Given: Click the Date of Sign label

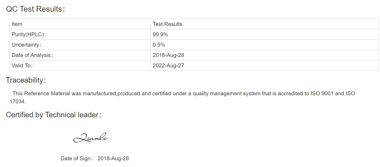Looking at the screenshot, I should [x=77, y=158].
